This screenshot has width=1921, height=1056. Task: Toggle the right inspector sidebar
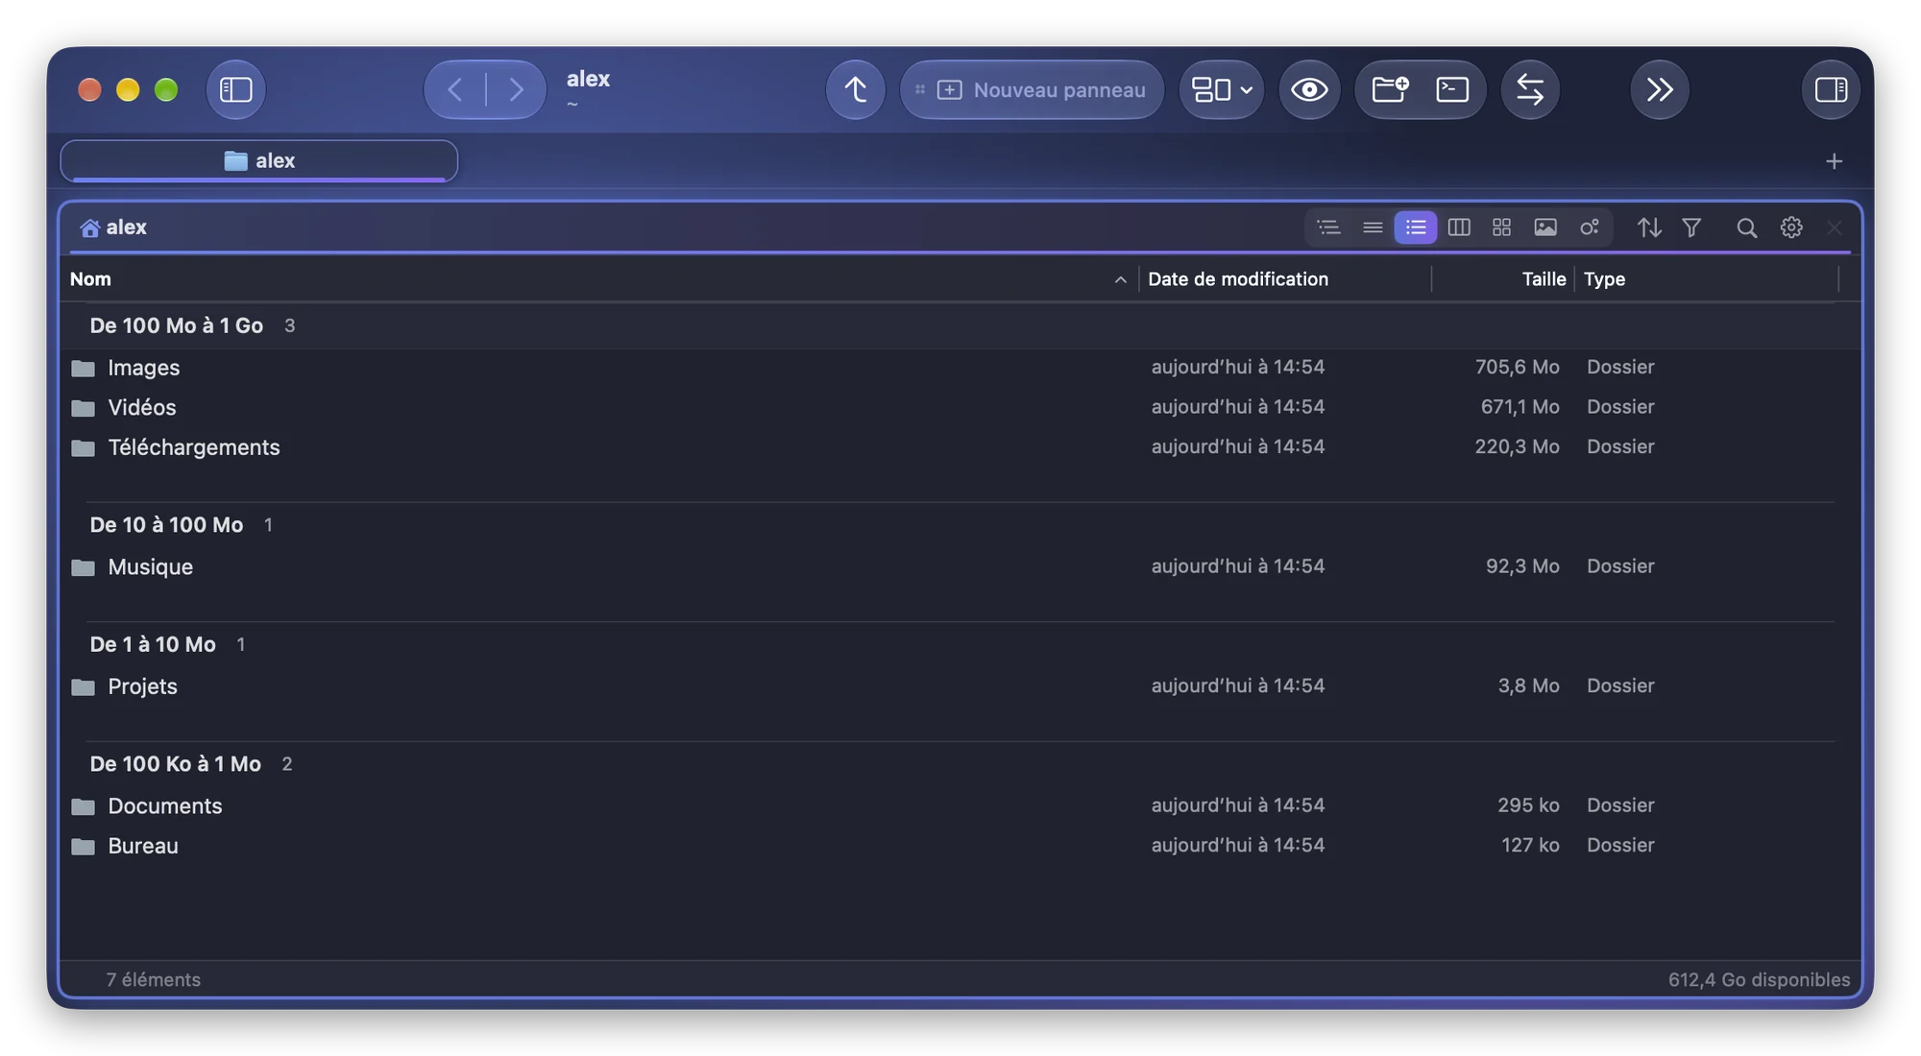[x=1831, y=89]
